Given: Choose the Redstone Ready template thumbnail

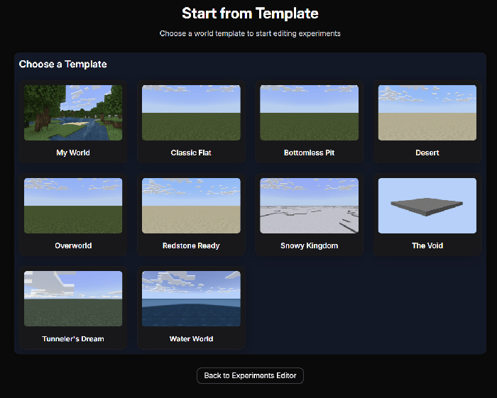Looking at the screenshot, I should coord(191,206).
